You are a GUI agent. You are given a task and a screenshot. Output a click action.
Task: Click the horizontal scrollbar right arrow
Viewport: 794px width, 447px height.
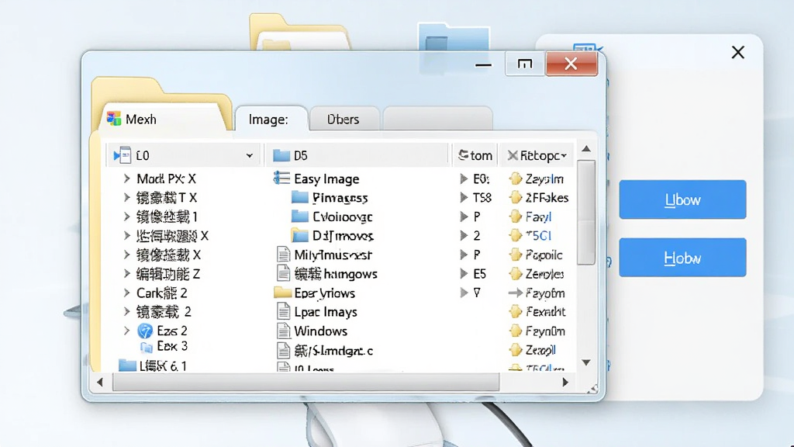565,382
